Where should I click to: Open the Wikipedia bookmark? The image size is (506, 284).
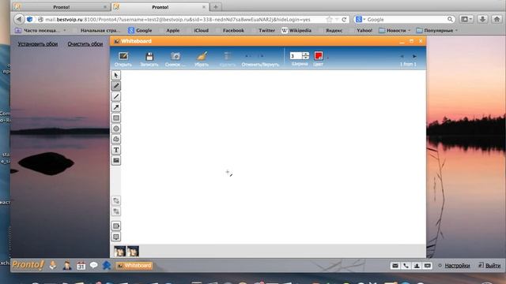coord(296,30)
